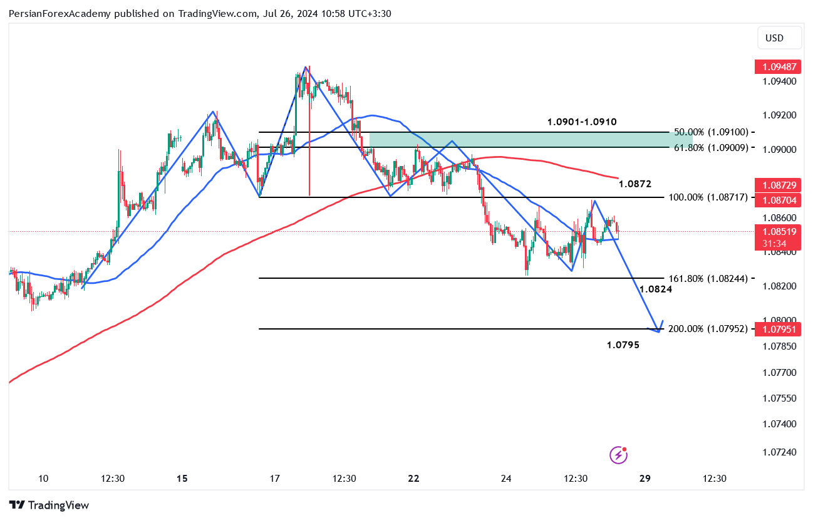This screenshot has height=520, width=813.
Task: Click the green resistance zone rectangle
Action: 531,140
